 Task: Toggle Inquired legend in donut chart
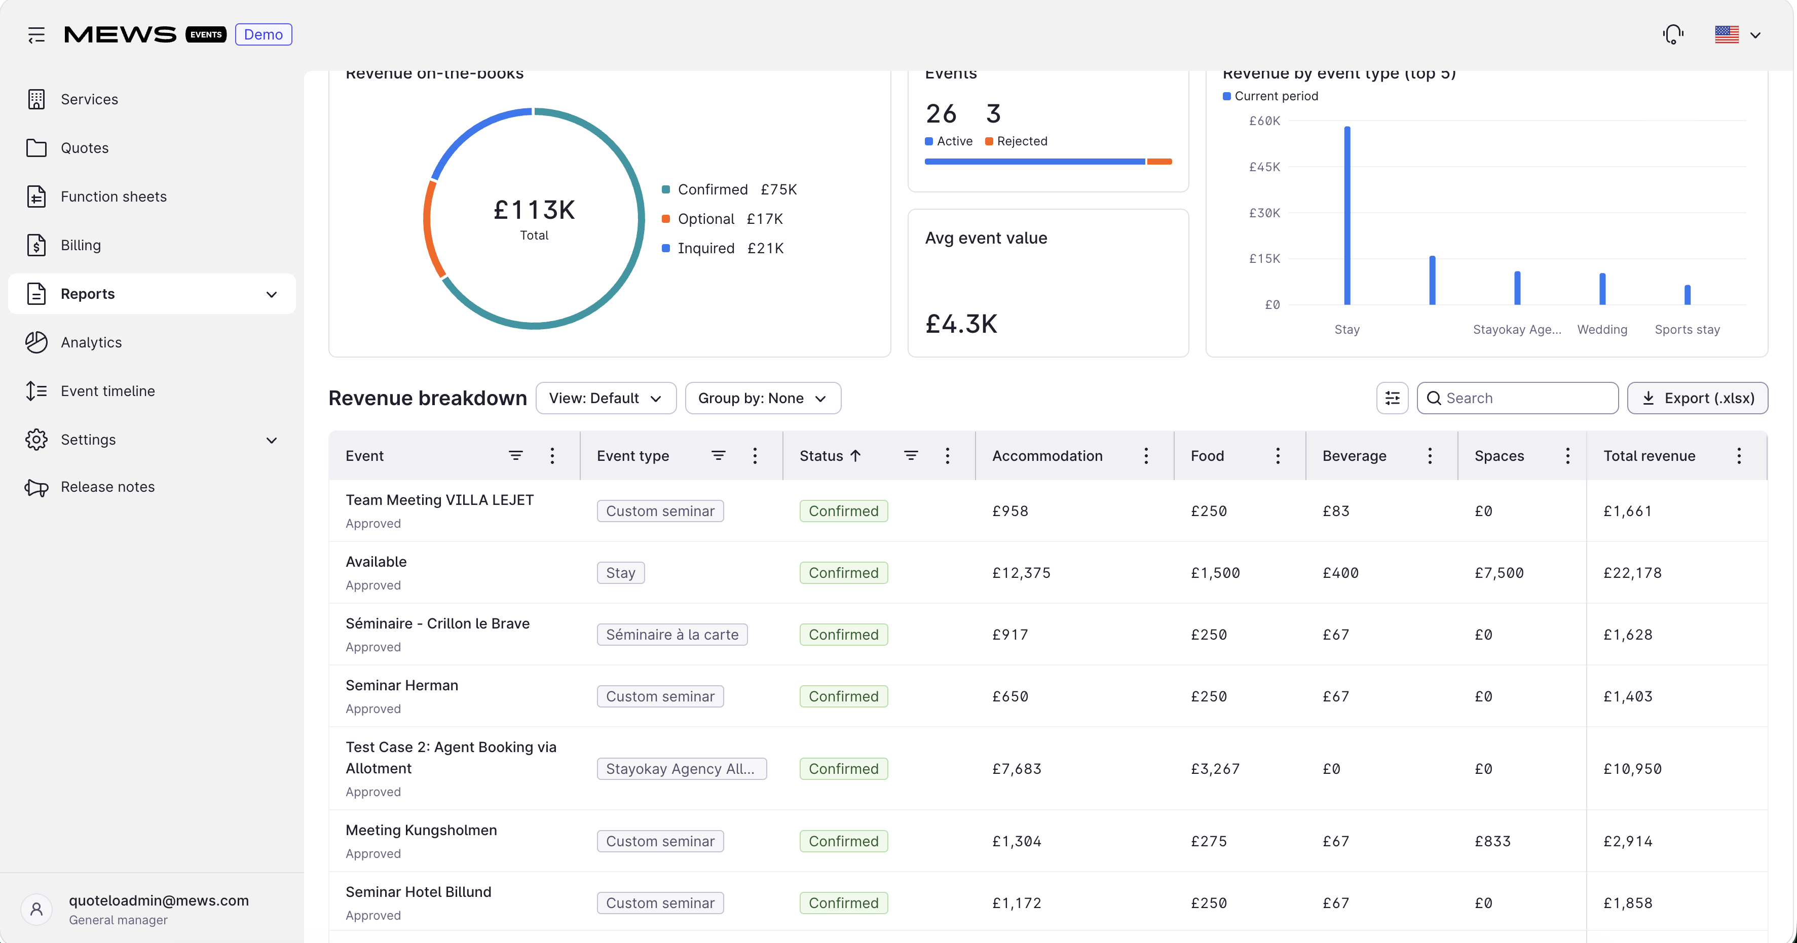(723, 248)
